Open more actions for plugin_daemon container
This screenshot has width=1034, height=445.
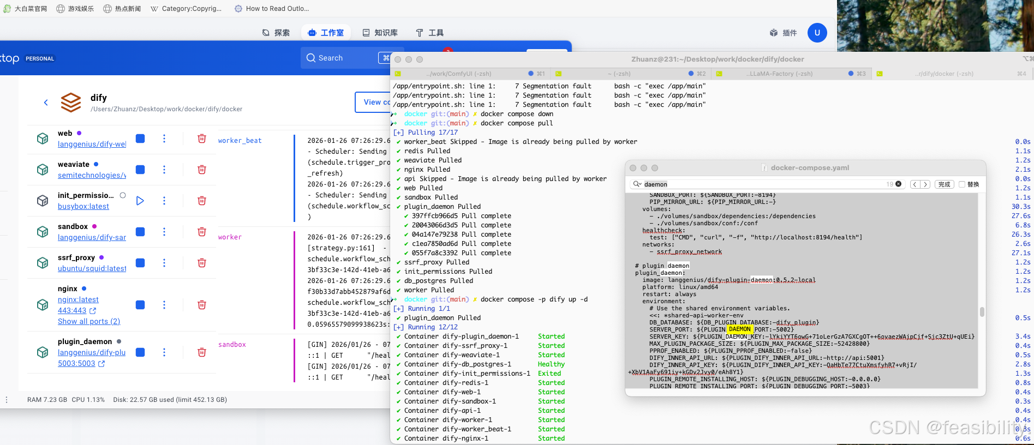(x=164, y=352)
